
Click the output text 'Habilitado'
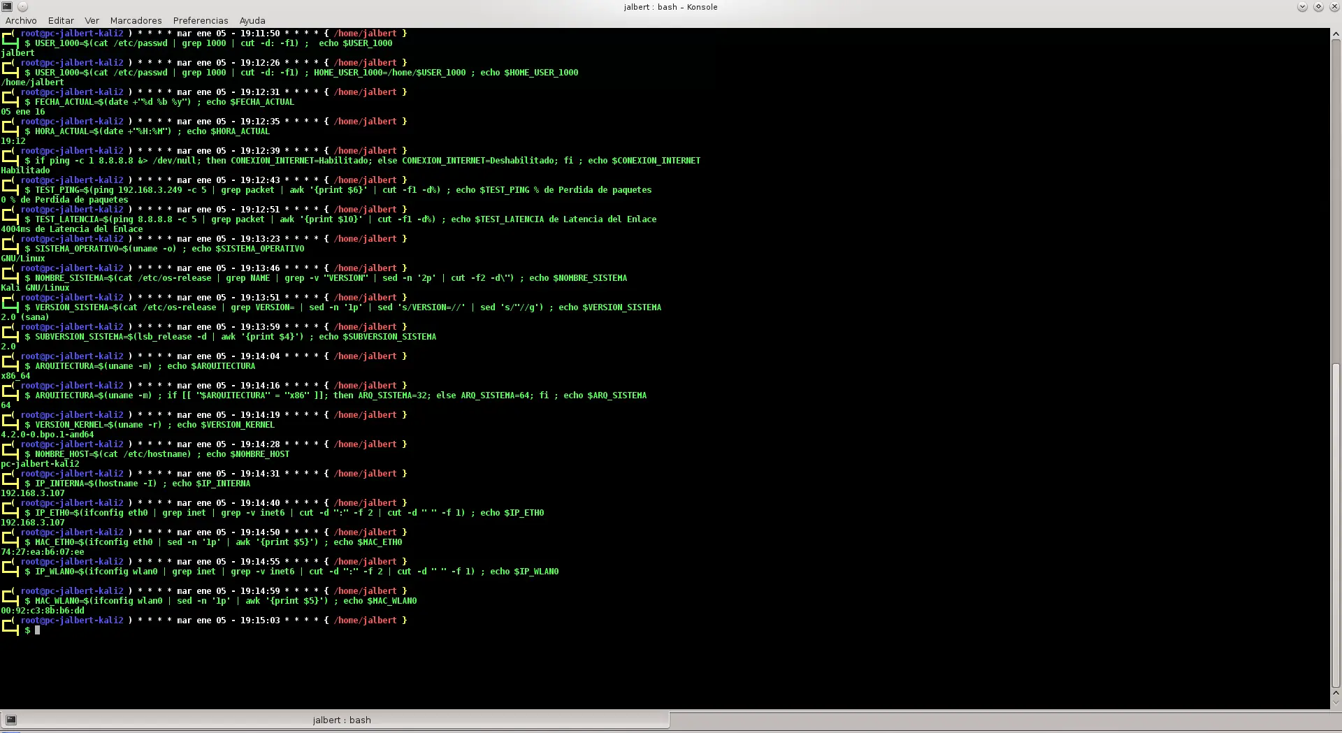tap(25, 170)
